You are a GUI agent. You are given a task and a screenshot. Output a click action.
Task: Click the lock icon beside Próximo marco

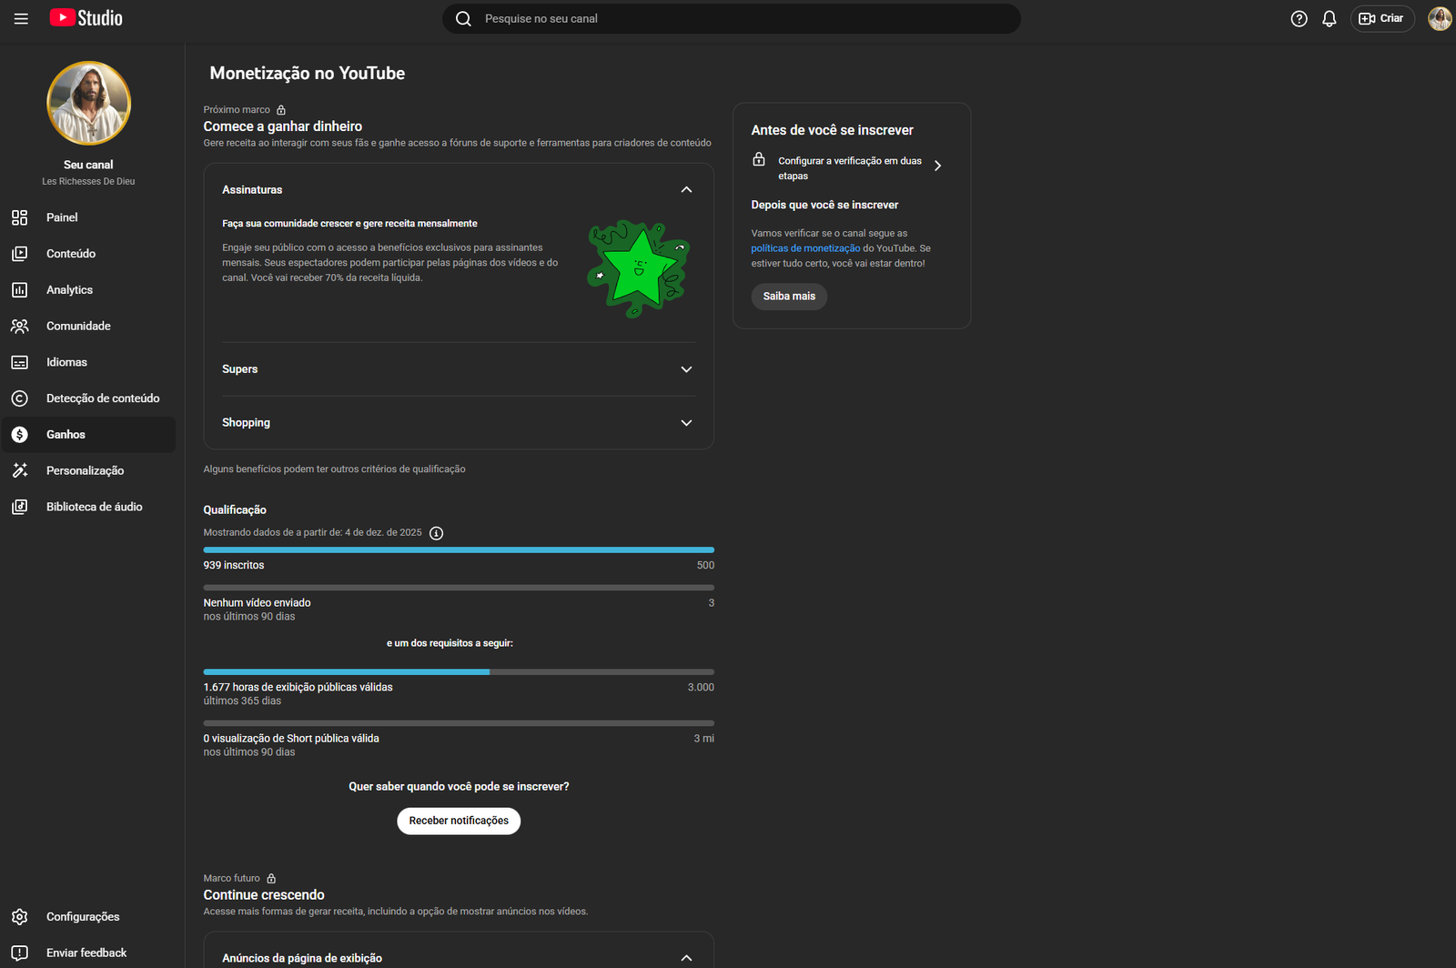pos(281,110)
